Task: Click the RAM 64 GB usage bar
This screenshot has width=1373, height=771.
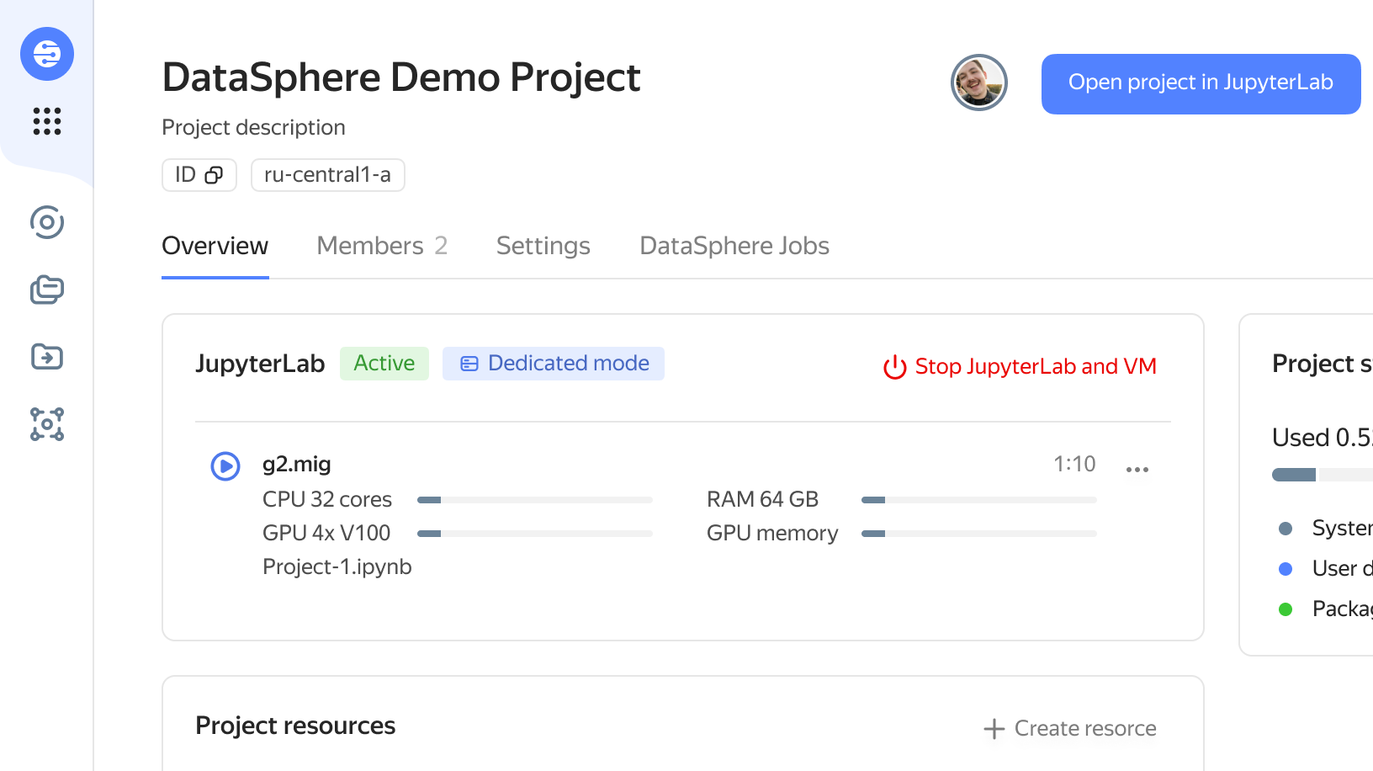Action: point(979,500)
